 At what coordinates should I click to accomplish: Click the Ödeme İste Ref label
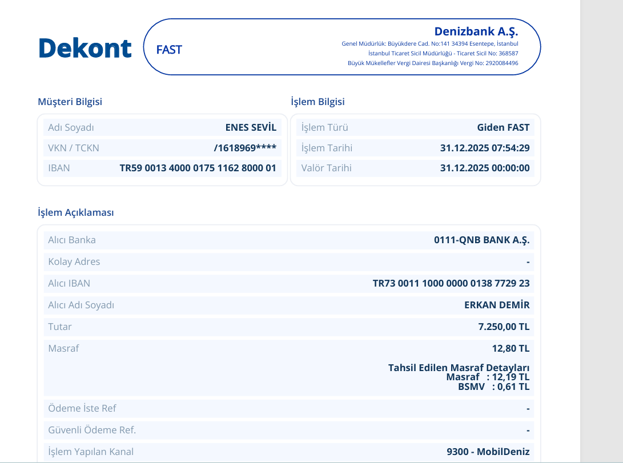pyautogui.click(x=82, y=408)
